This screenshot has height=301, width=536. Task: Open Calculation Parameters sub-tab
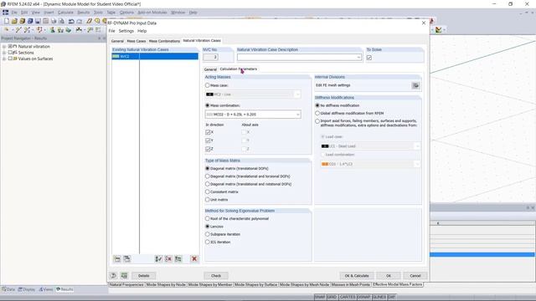click(x=238, y=69)
